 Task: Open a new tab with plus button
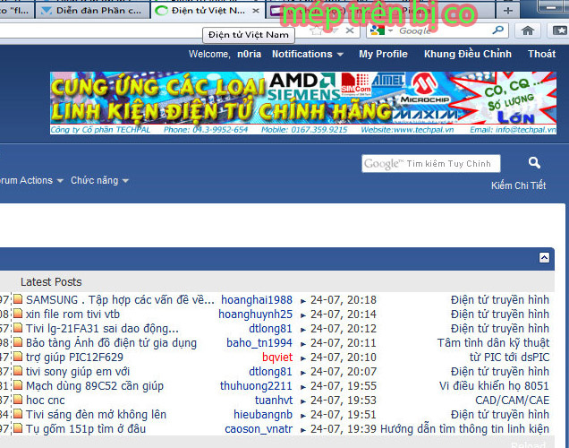tap(507, 11)
